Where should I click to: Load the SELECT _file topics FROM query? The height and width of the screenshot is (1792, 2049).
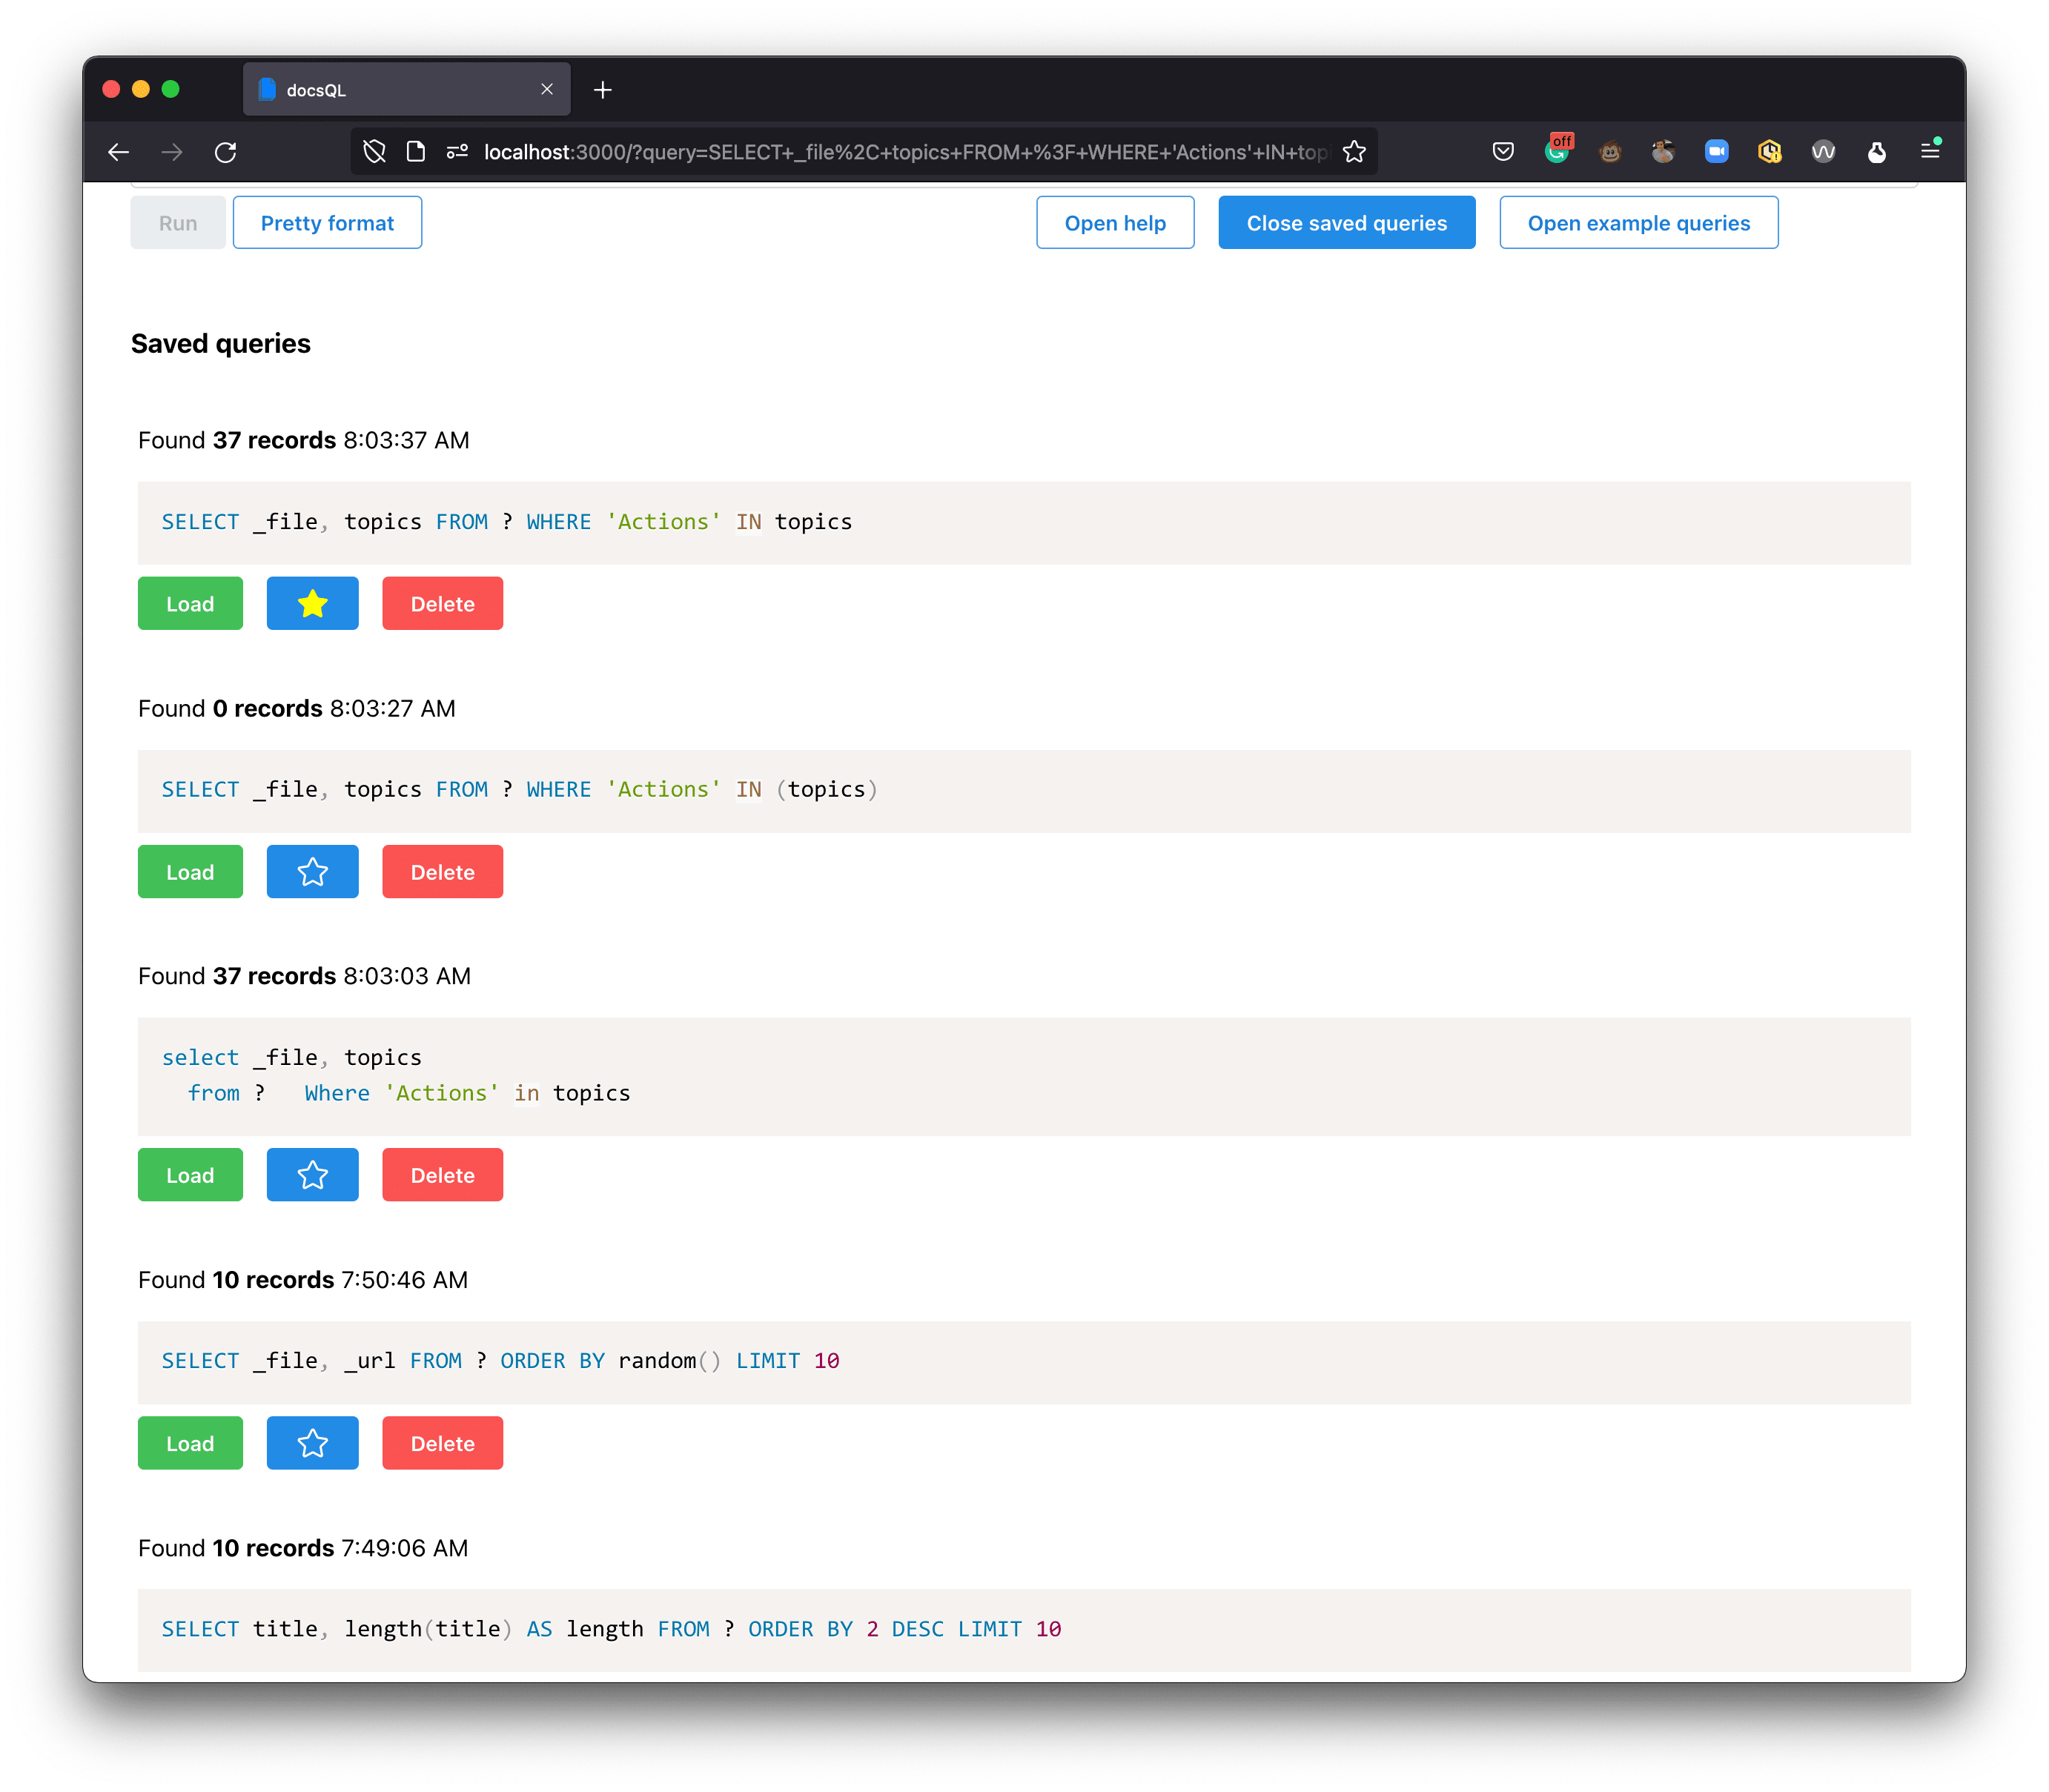tap(190, 604)
